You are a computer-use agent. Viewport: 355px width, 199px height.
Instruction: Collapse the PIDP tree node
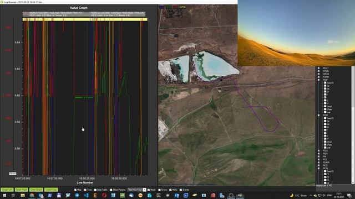click(x=318, y=80)
